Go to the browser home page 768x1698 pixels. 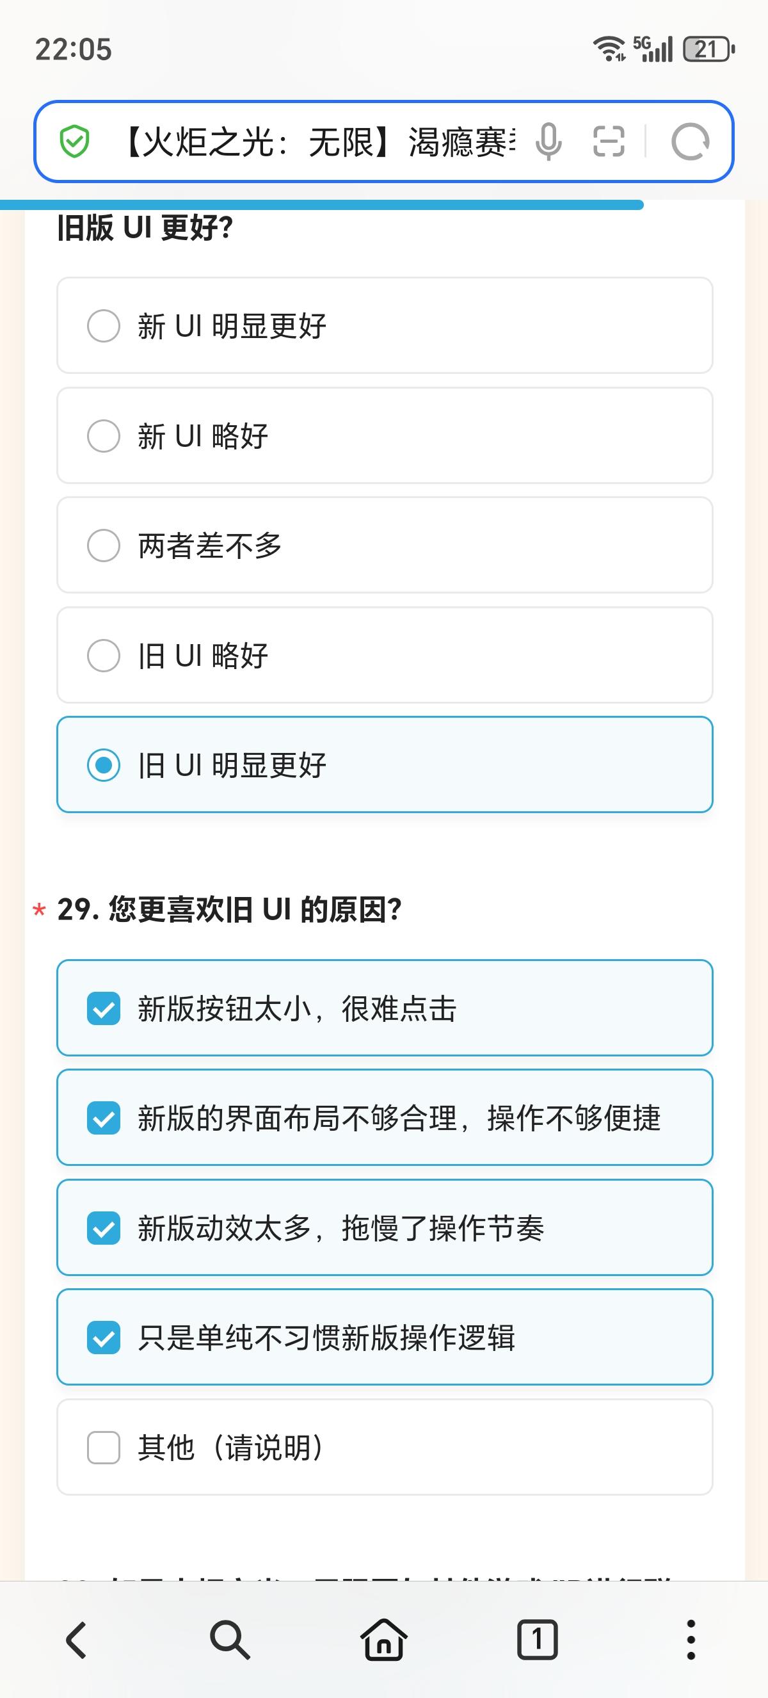[x=383, y=1639]
